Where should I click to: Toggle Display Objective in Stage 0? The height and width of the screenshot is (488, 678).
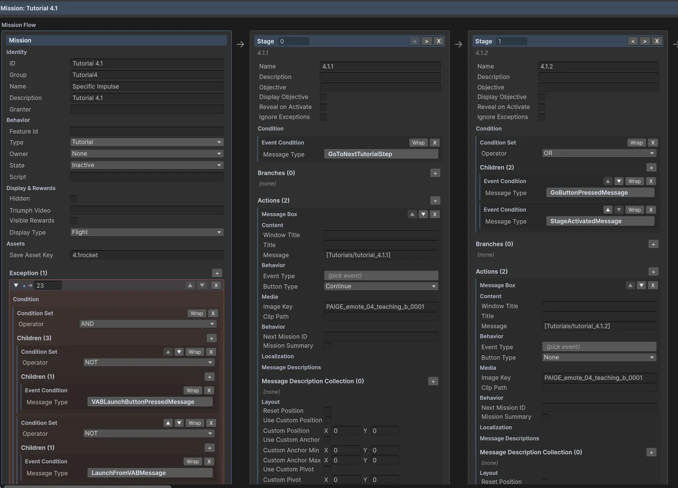[x=323, y=97]
